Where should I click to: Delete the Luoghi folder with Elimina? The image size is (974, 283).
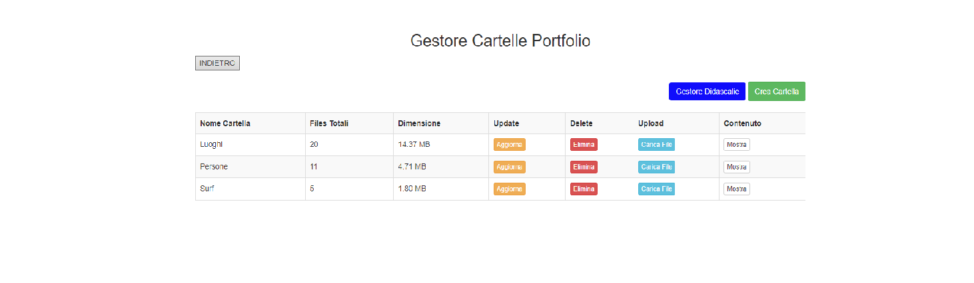[584, 145]
